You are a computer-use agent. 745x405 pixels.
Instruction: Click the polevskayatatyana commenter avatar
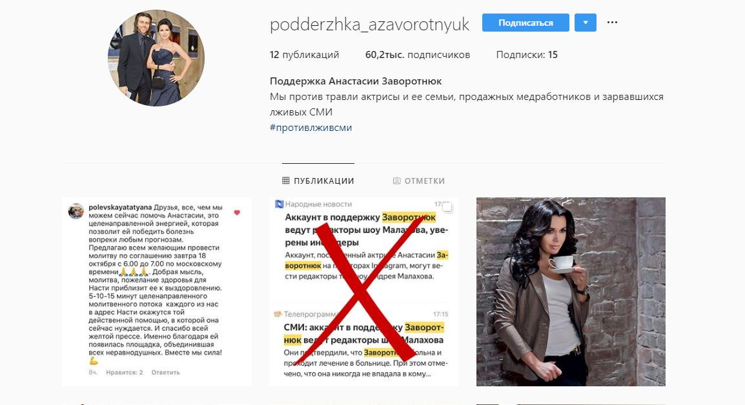coord(76,212)
